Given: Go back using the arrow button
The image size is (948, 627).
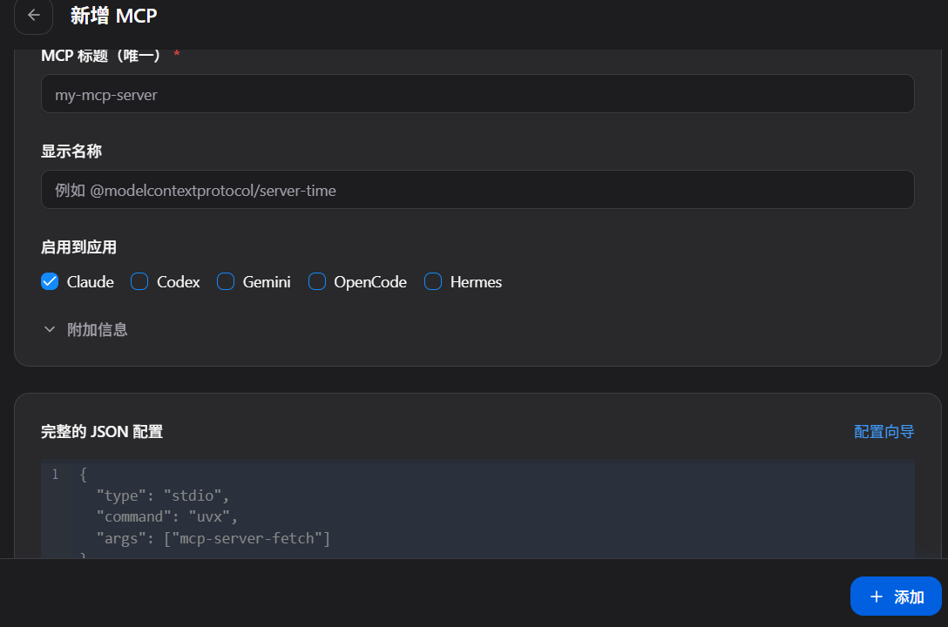Looking at the screenshot, I should coord(34,16).
